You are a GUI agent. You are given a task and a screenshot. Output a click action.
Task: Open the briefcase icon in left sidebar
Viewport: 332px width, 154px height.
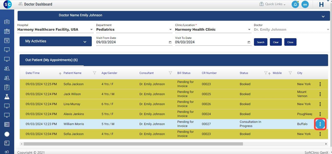coord(7,22)
